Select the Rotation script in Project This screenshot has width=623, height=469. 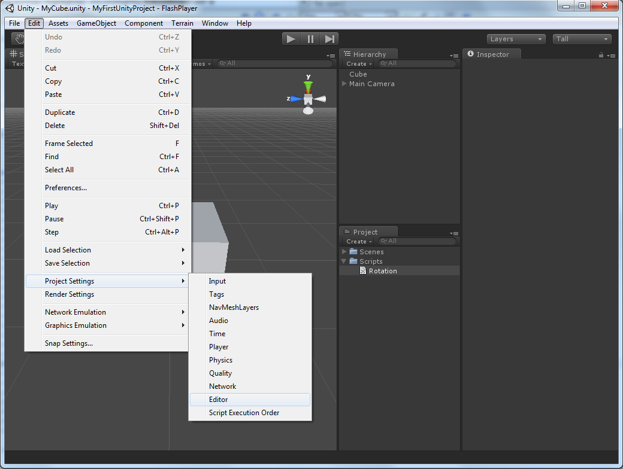pos(400,271)
